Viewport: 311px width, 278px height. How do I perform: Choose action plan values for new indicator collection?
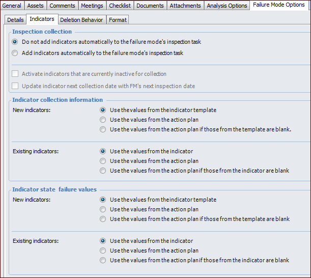(x=103, y=120)
